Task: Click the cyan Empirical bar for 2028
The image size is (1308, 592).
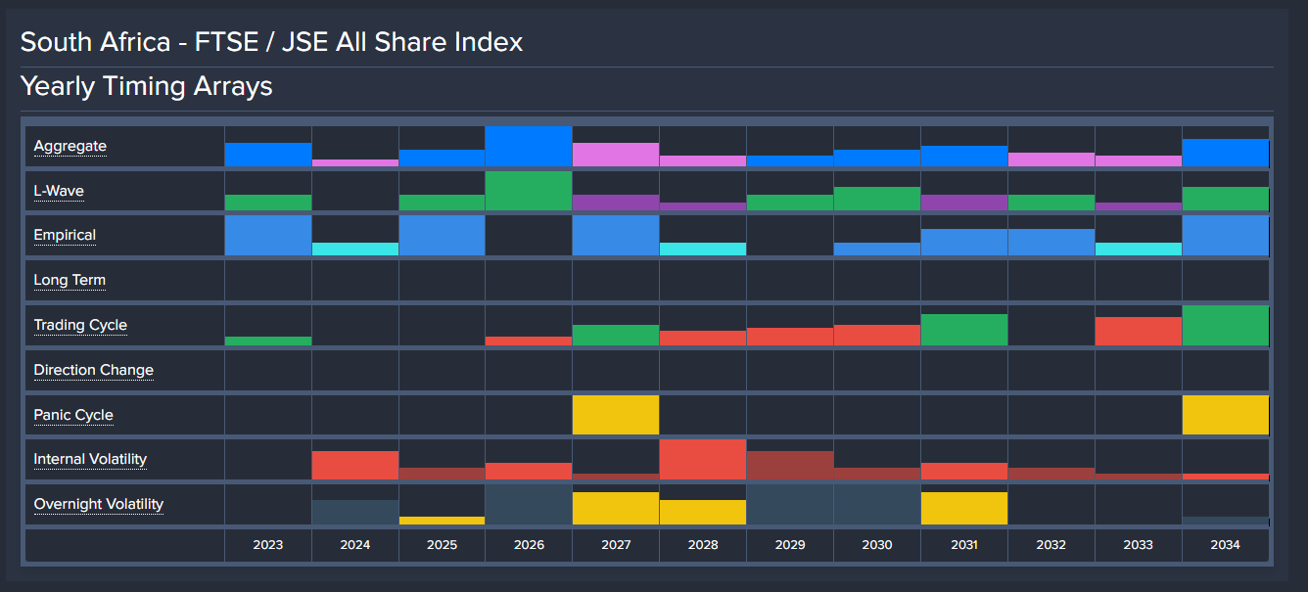Action: [703, 250]
